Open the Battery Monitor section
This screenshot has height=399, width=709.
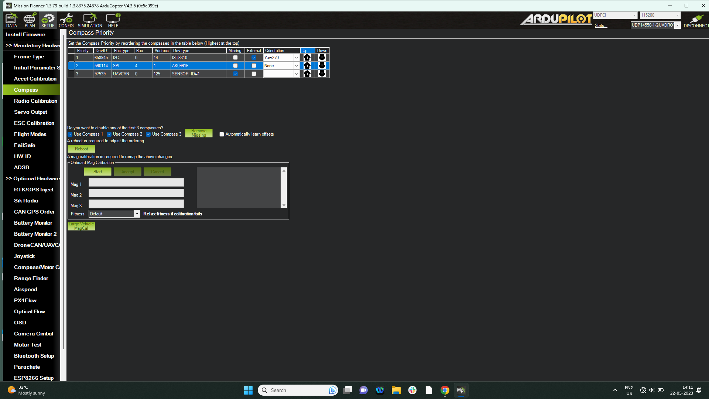pyautogui.click(x=33, y=223)
